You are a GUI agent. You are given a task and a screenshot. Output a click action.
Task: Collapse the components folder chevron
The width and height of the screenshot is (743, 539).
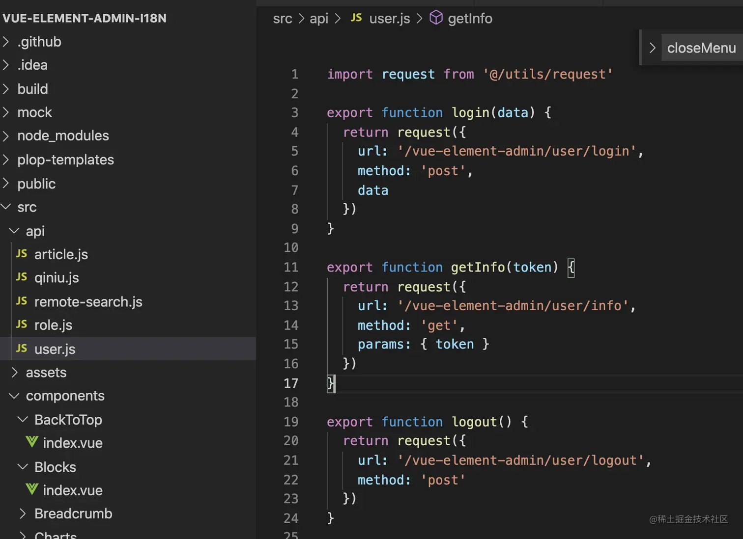pyautogui.click(x=15, y=396)
